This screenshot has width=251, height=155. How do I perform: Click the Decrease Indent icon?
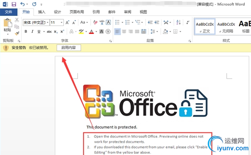[x=150, y=22]
